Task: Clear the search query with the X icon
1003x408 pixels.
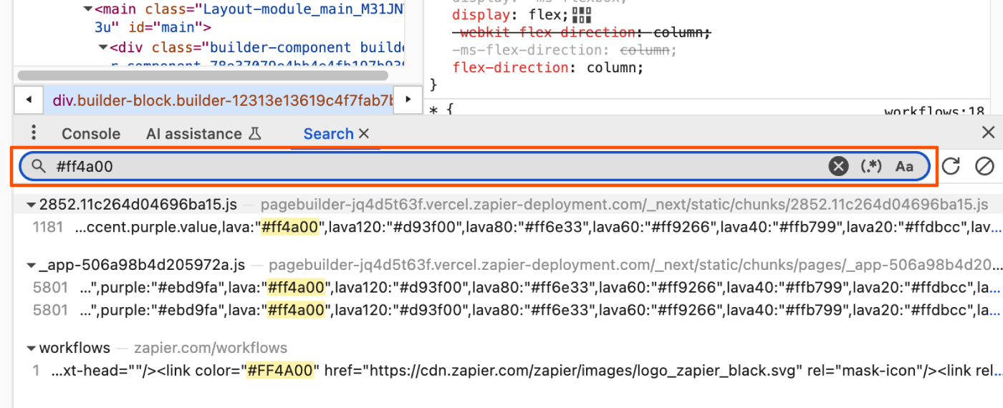Action: [838, 167]
